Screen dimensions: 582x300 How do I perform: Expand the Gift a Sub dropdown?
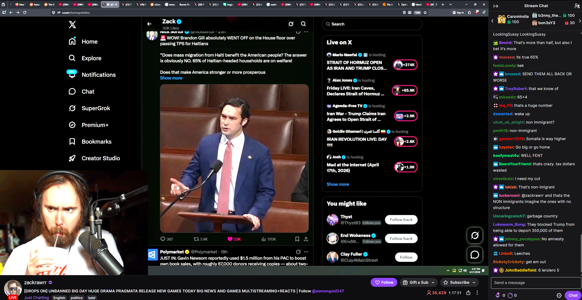pos(433,282)
